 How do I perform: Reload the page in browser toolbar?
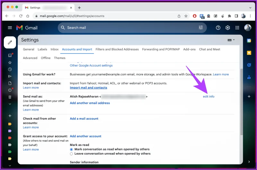21,16
